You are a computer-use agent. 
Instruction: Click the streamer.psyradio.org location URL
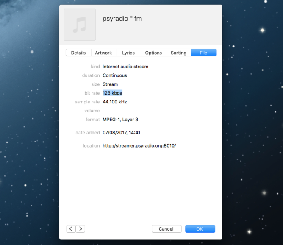pyautogui.click(x=139, y=146)
